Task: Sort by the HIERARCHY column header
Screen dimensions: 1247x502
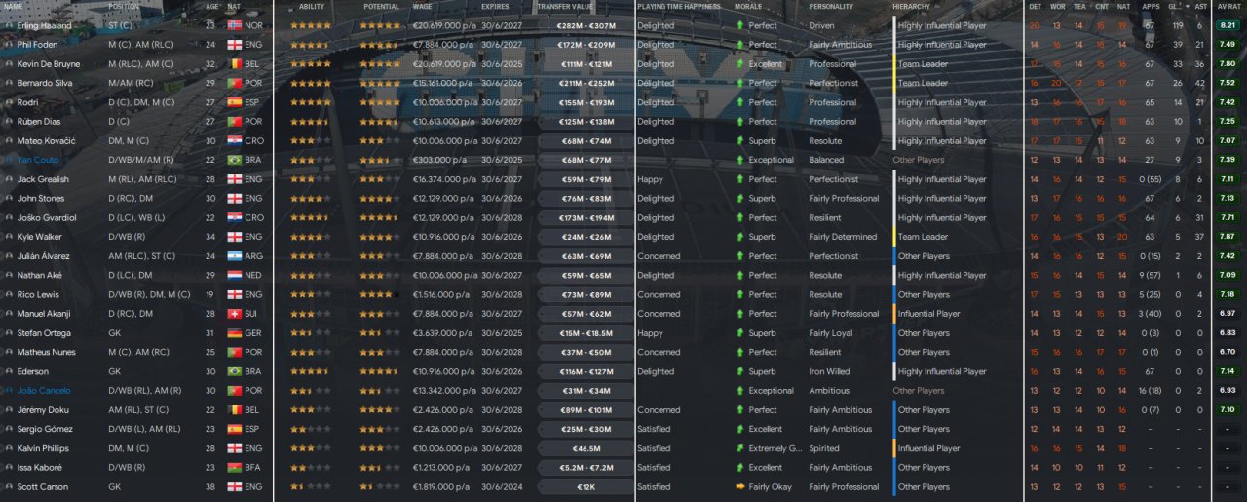Action: [x=911, y=7]
